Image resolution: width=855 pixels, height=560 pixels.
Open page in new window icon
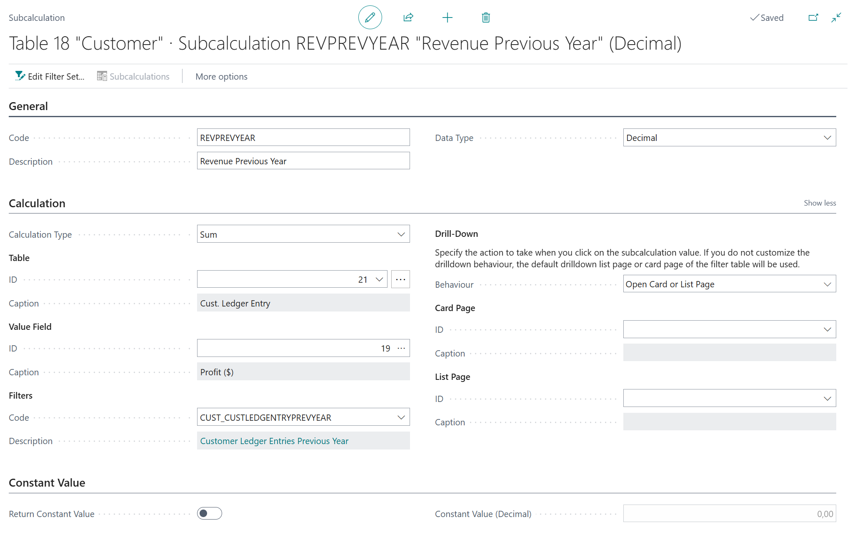[x=813, y=18]
